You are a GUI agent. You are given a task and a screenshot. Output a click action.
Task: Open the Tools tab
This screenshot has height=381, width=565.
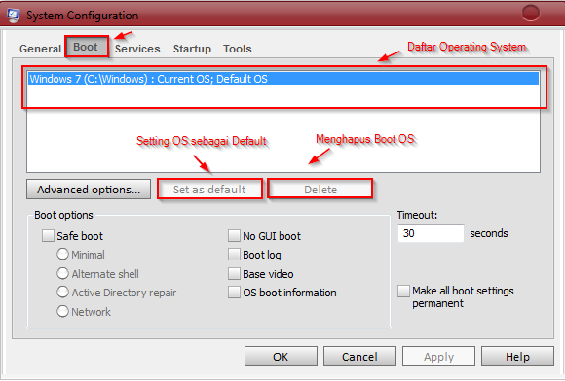(x=237, y=49)
